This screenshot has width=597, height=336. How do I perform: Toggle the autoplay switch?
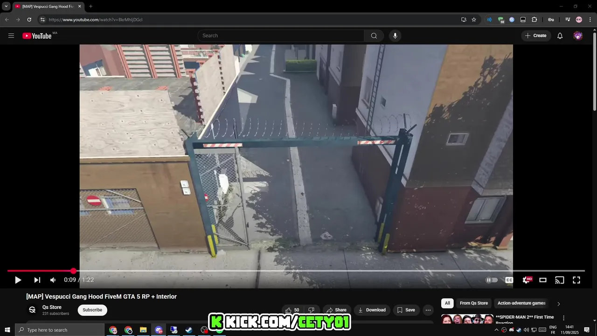point(491,280)
